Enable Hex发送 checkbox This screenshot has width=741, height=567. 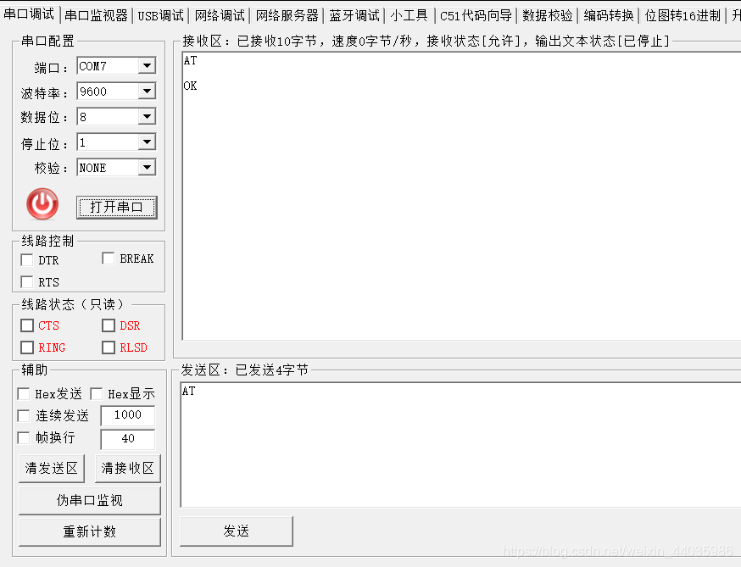tap(23, 393)
